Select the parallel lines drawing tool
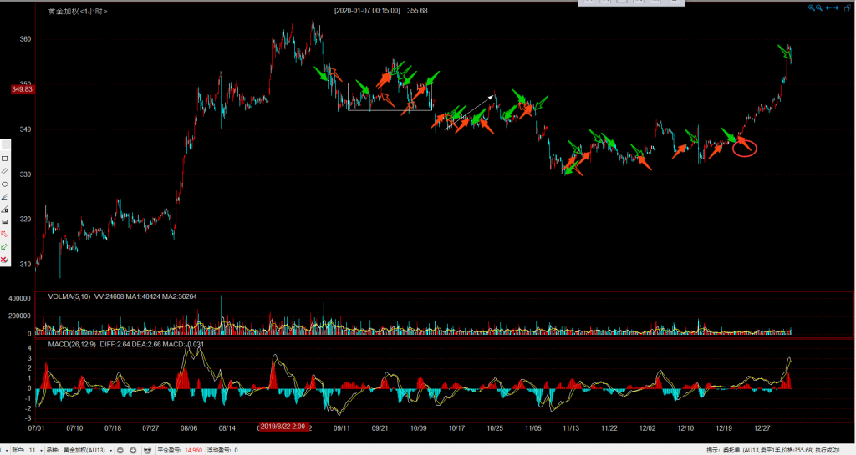The height and width of the screenshot is (455, 856). (x=5, y=170)
